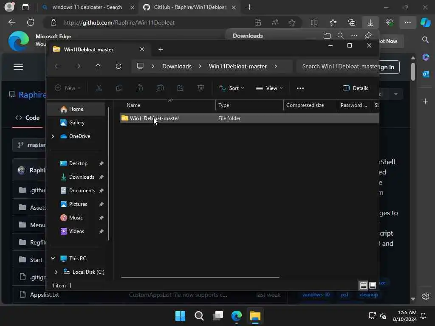Click the Delete trash icon in Explorer

pos(201,88)
